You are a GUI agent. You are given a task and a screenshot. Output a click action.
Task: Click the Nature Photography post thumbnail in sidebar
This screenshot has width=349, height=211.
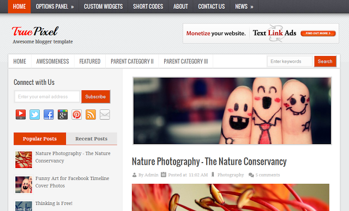point(23,159)
